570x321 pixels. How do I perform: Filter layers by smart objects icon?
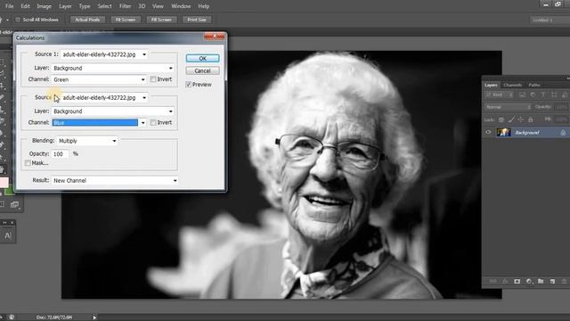coord(564,95)
